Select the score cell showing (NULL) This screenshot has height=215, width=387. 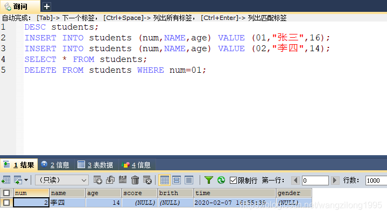point(139,203)
